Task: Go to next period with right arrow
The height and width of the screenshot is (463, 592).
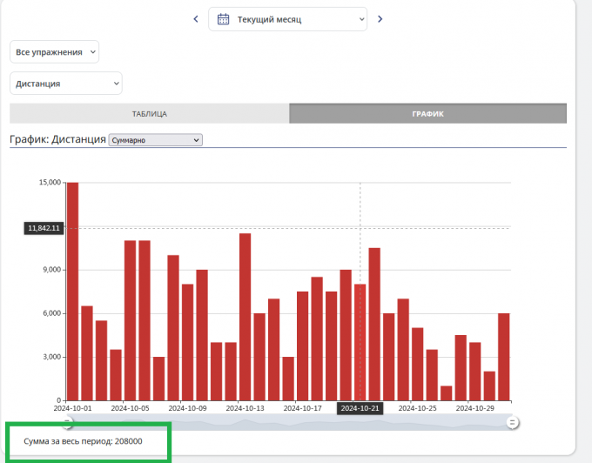Action: coord(380,19)
